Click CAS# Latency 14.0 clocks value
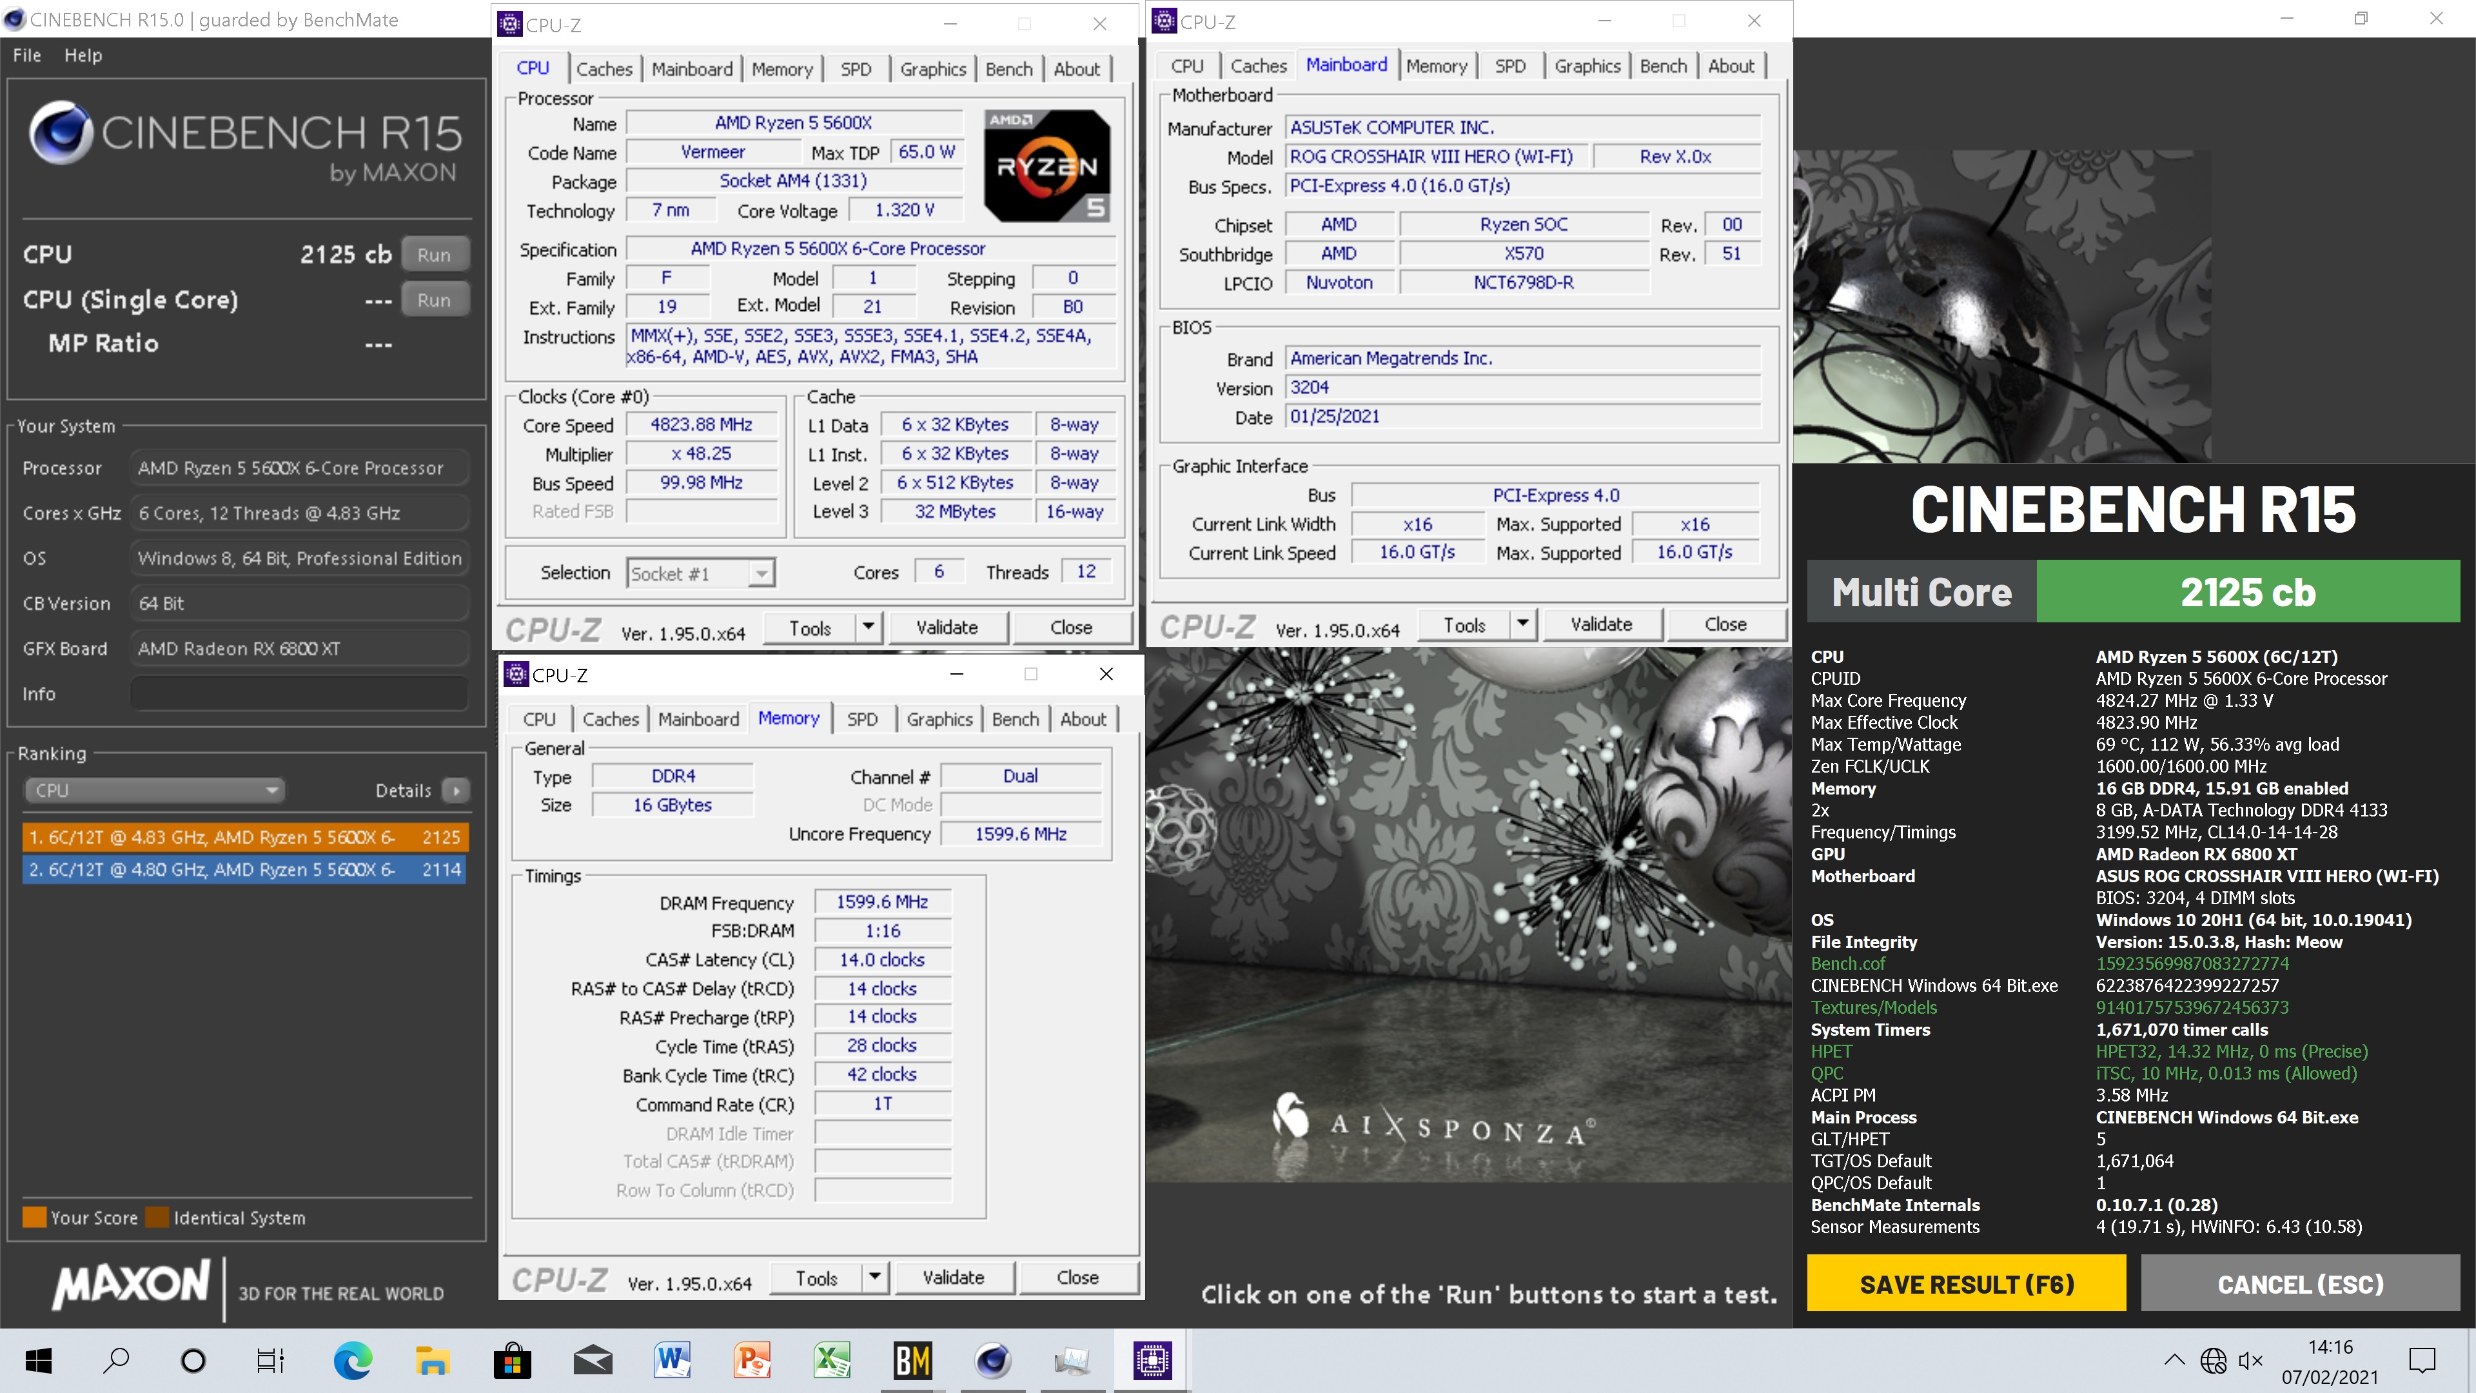The width and height of the screenshot is (2476, 1393). (882, 960)
